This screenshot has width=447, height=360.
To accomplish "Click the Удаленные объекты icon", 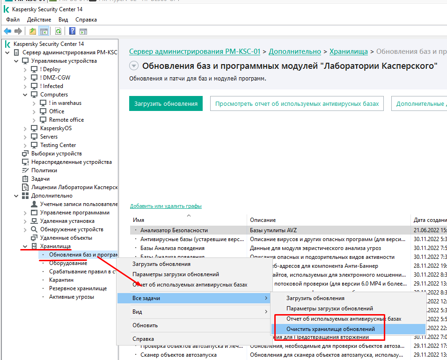I will tap(34, 238).
